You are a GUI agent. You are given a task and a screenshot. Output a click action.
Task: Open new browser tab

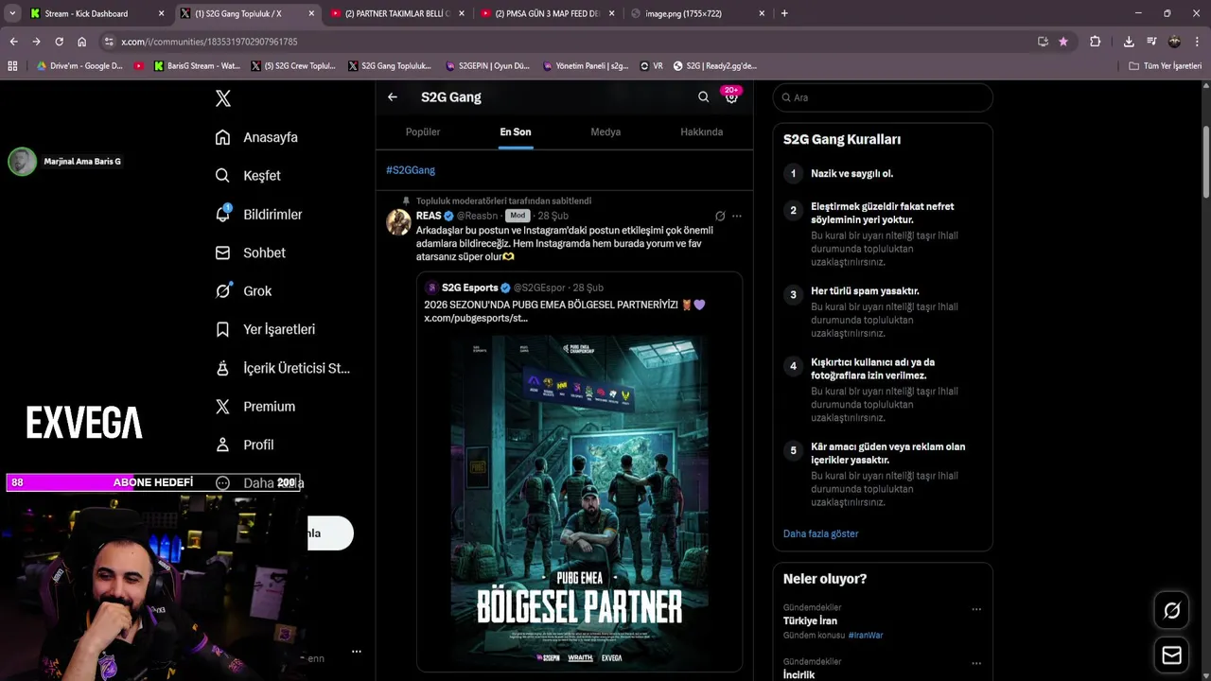click(x=784, y=13)
